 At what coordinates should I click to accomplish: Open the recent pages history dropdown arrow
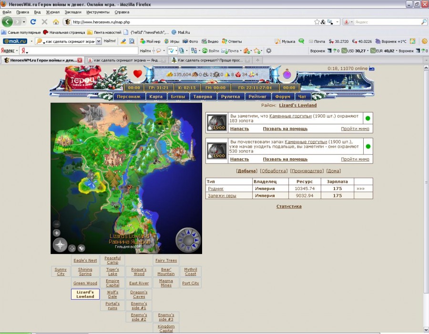[24, 22]
